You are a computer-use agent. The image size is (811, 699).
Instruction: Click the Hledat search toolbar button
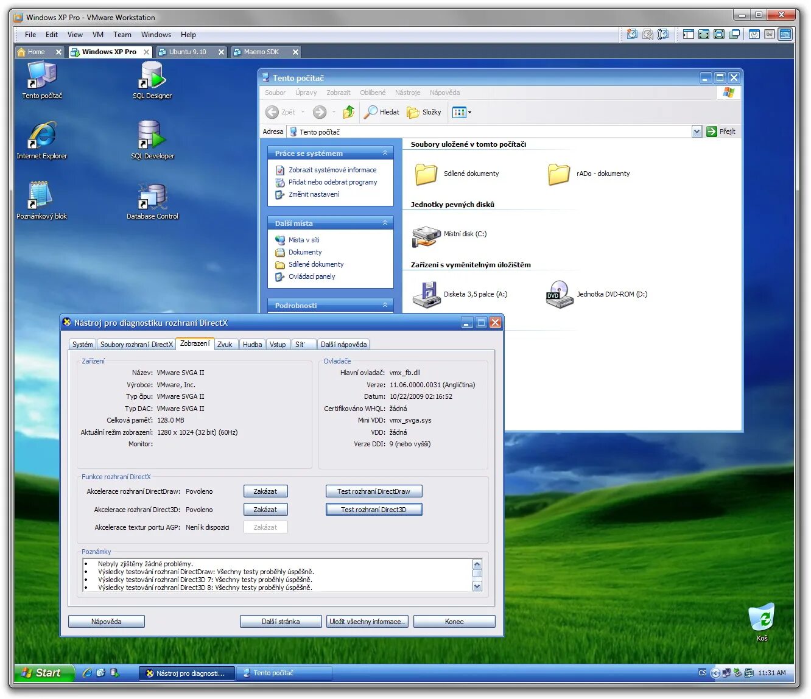tap(382, 112)
